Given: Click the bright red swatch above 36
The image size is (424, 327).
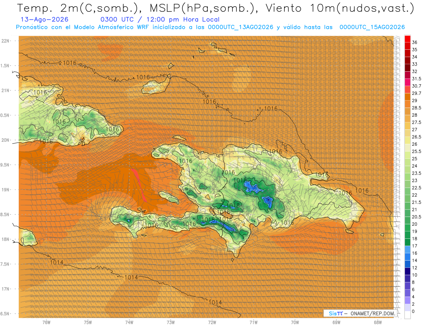Looking at the screenshot, I should point(407,39).
